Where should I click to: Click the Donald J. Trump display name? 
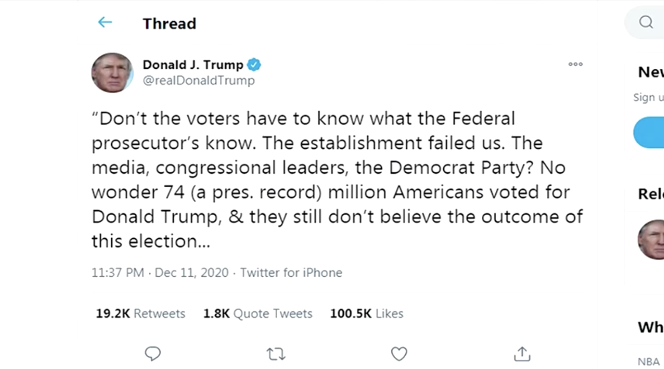click(x=193, y=65)
